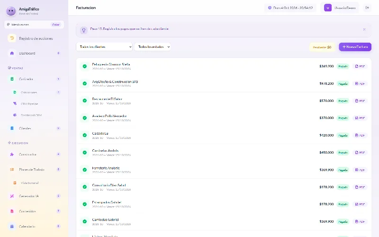Select the Arq Diseño & Construccion SAS name
Viewport: 379px width, 237px height.
pyautogui.click(x=115, y=82)
